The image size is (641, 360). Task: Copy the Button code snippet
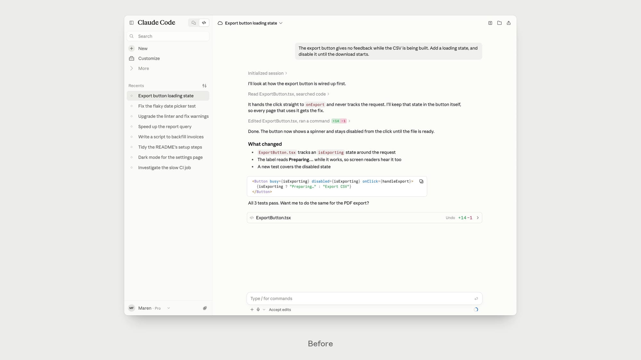(x=421, y=181)
